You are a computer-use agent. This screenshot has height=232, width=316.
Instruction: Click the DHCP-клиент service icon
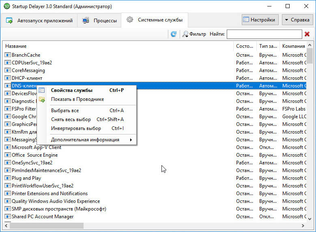coord(7,78)
